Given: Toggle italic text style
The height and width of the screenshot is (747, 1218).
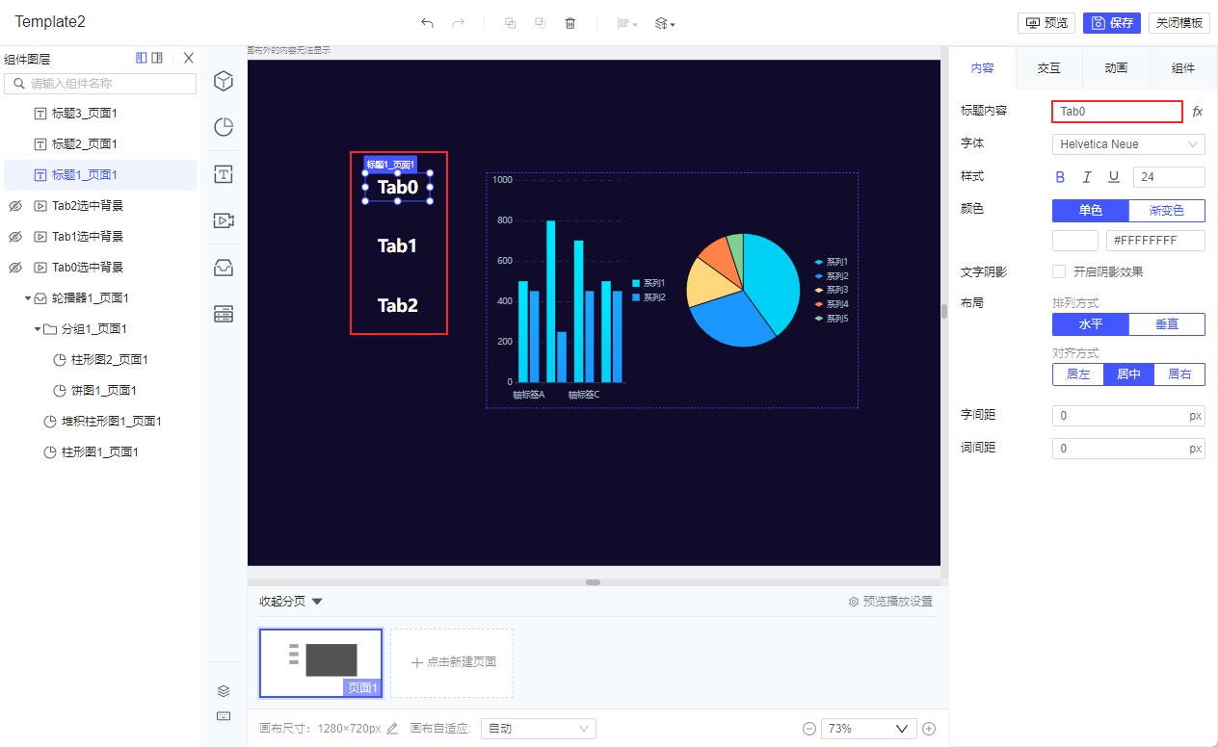Looking at the screenshot, I should point(1087,177).
